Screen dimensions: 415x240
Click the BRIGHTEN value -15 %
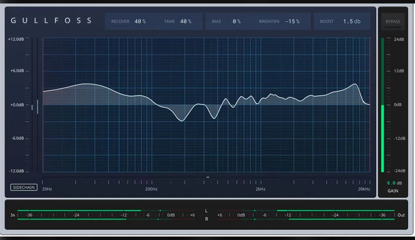[292, 21]
